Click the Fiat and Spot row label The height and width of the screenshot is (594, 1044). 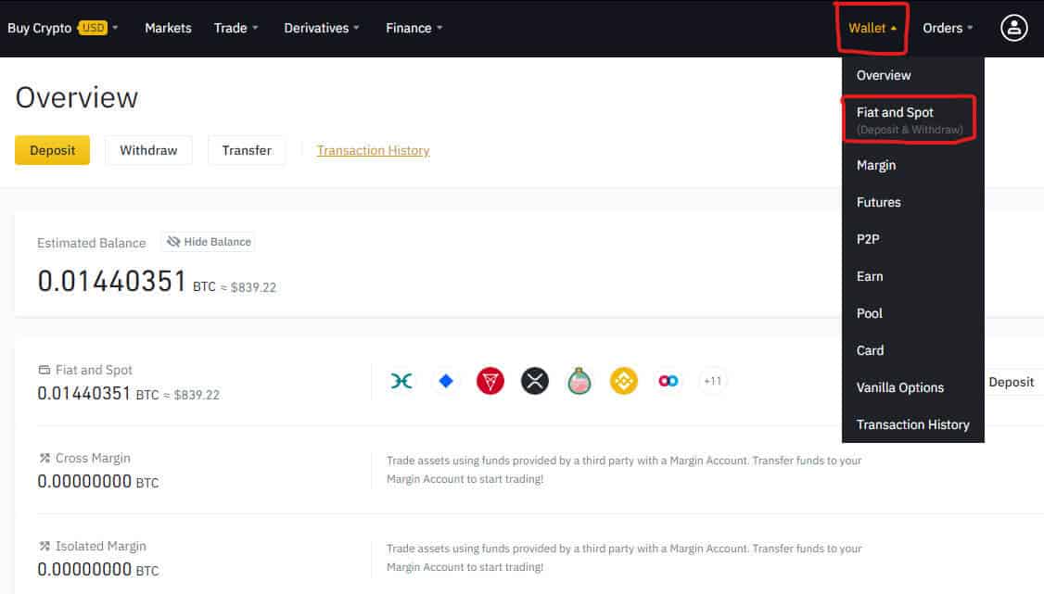click(x=94, y=370)
